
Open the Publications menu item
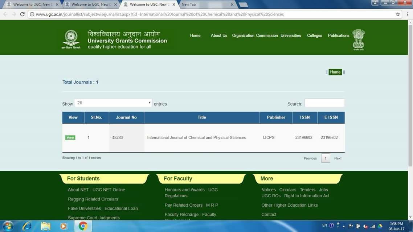338,36
